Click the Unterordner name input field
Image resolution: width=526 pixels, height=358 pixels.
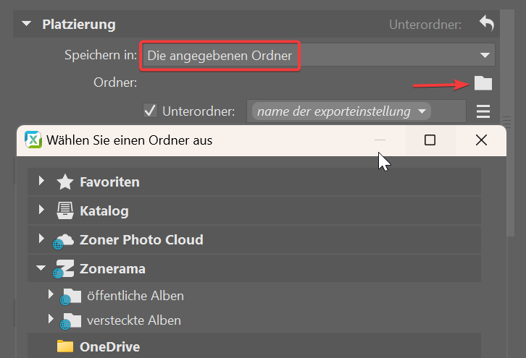pyautogui.click(x=356, y=111)
